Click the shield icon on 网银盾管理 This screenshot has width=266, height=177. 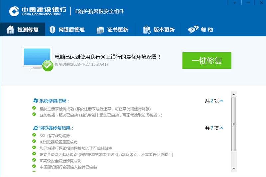click(x=52, y=30)
